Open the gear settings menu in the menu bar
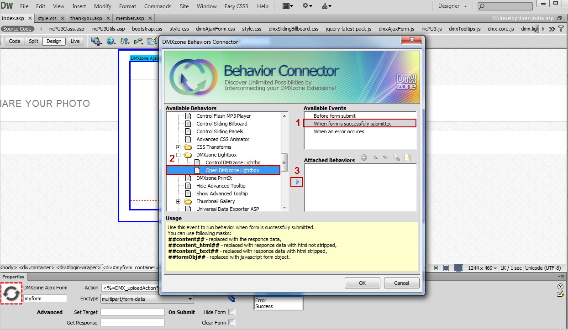 point(307,6)
